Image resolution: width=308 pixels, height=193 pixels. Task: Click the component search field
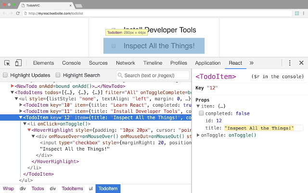(x=153, y=75)
